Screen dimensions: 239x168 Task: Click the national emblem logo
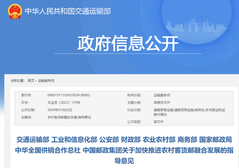pos(15,12)
